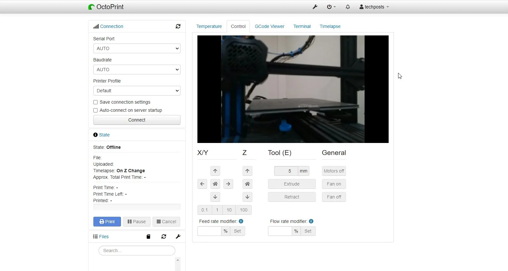Open the Baudrate dropdown

pos(137,70)
